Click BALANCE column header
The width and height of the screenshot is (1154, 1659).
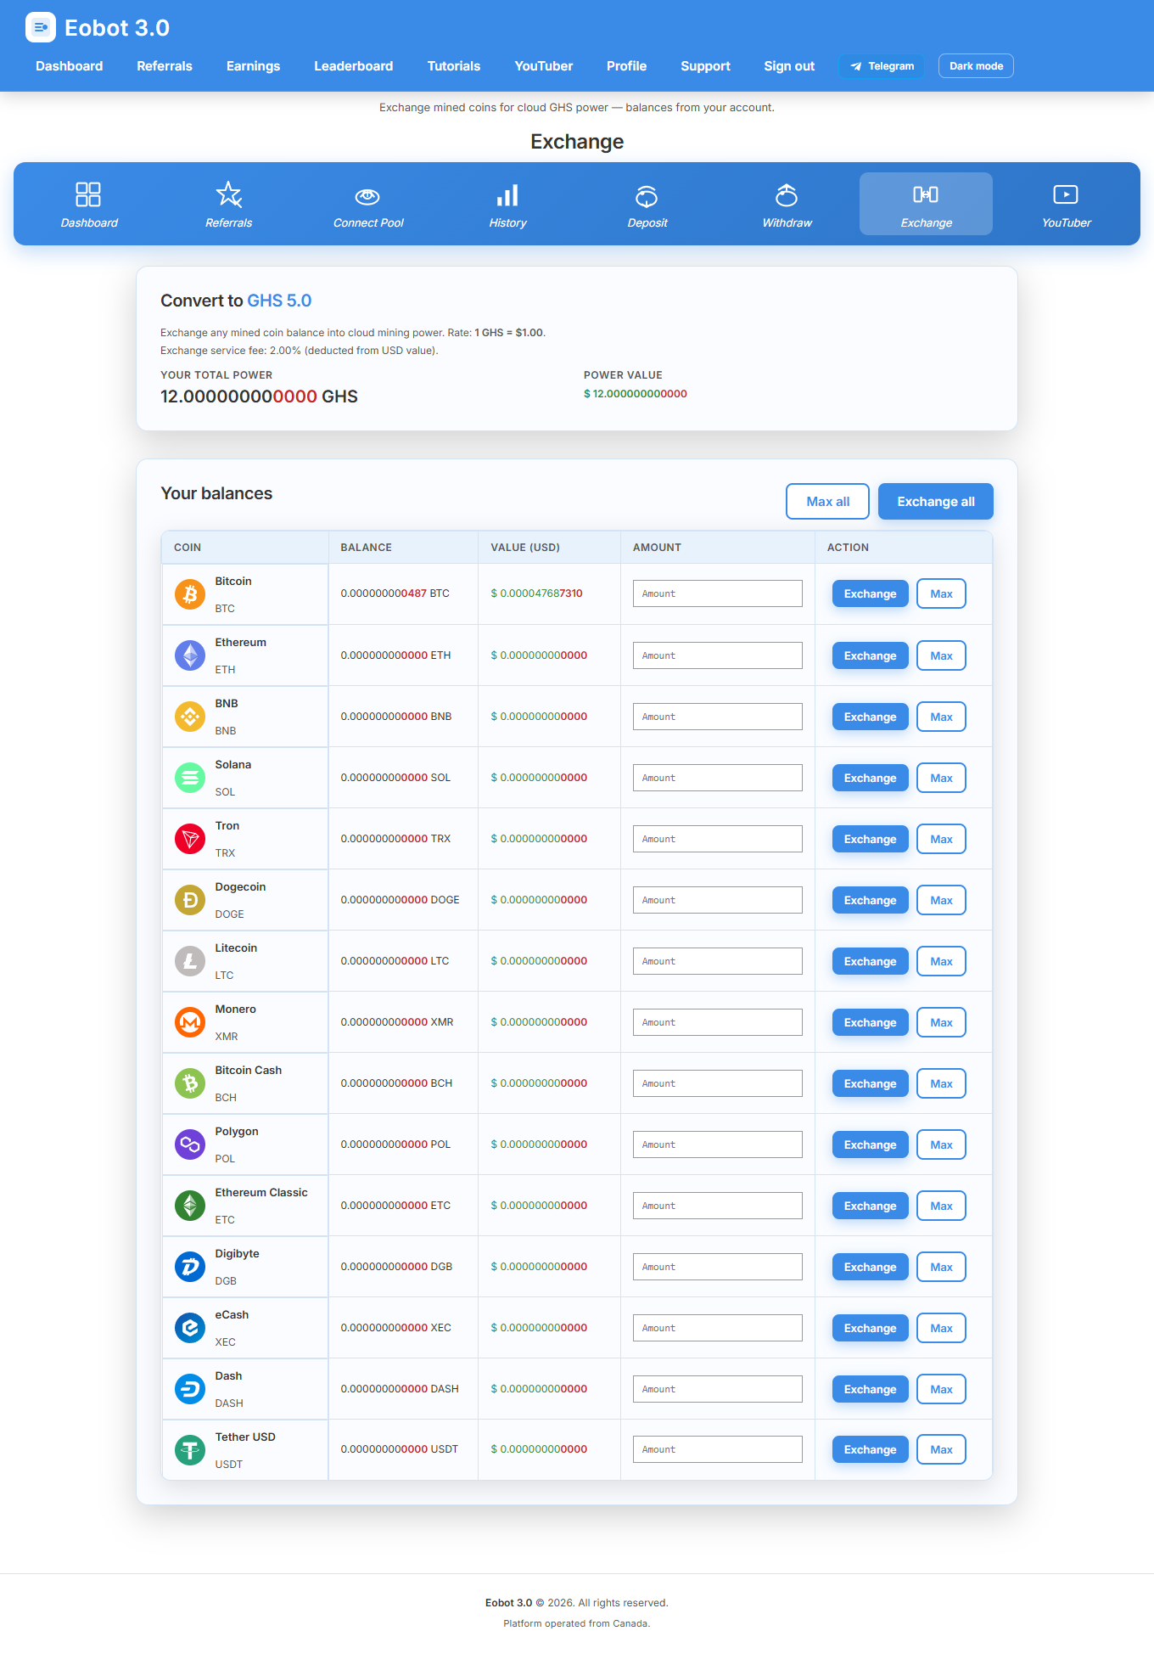coord(366,548)
